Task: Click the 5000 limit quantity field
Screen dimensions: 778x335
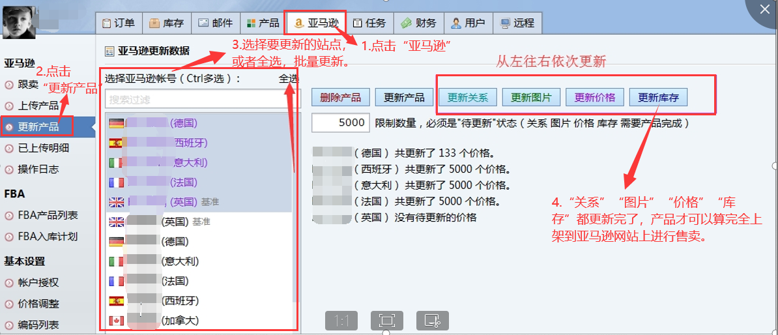Action: point(340,123)
